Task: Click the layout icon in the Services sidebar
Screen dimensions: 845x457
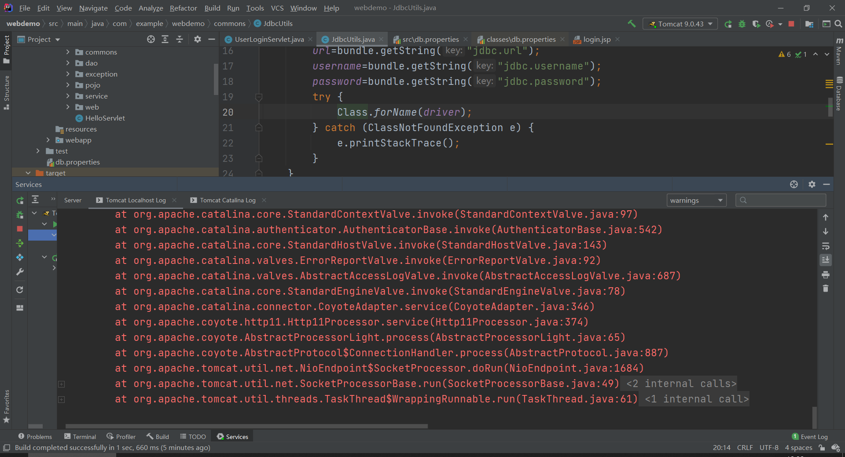Action: tap(20, 308)
